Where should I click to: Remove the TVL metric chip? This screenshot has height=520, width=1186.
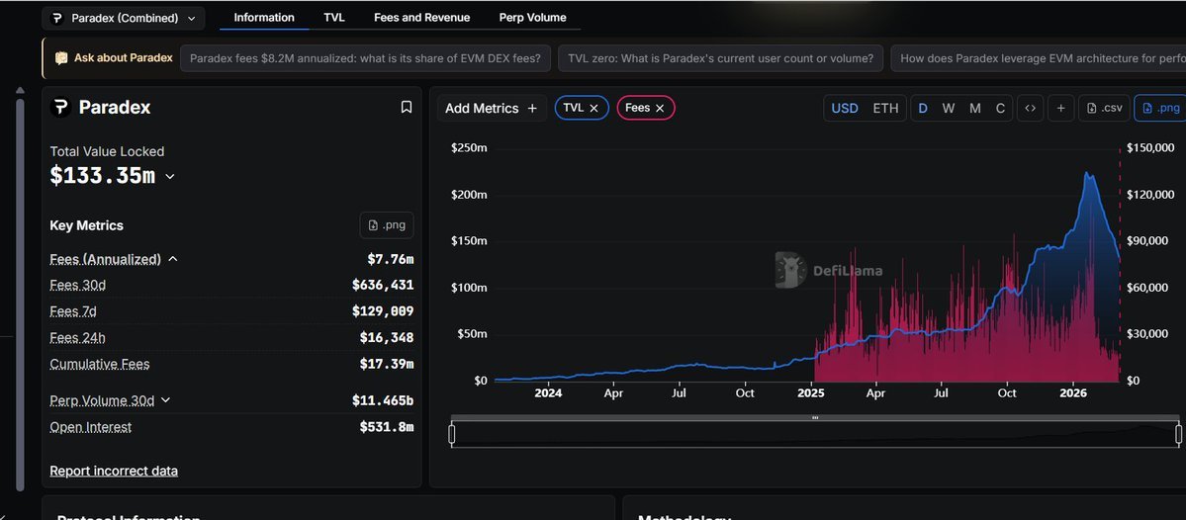593,108
